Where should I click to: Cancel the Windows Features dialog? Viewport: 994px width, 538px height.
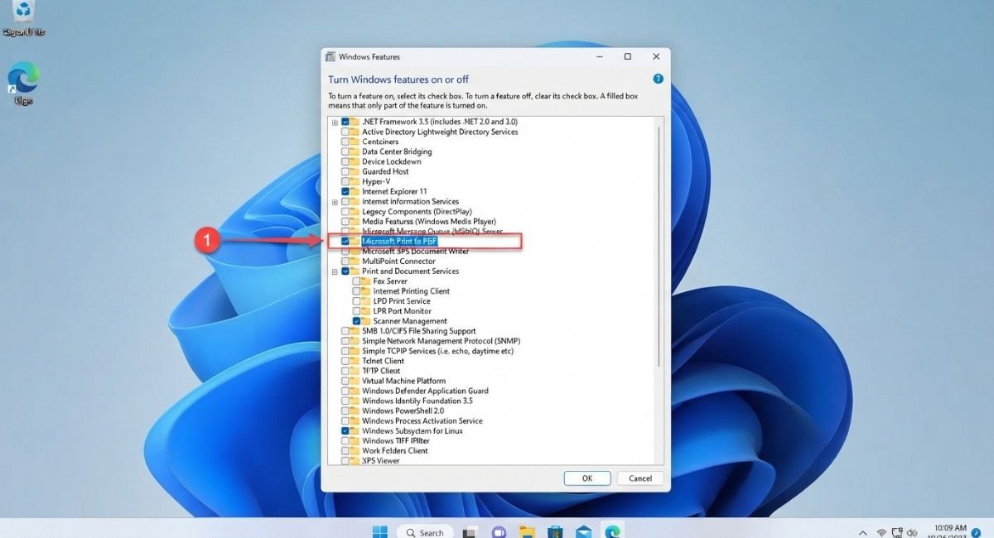click(x=640, y=478)
